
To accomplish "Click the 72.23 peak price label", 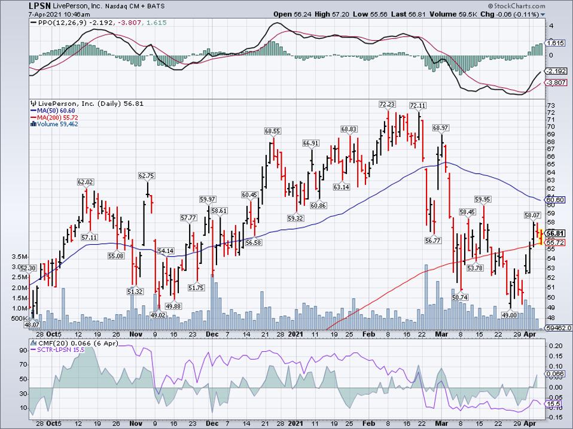I will tap(387, 105).
